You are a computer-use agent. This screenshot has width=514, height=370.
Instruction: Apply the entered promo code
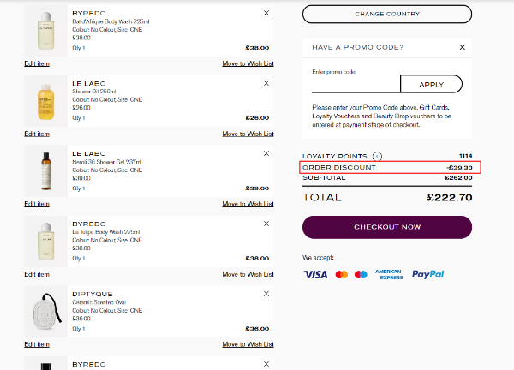(431, 84)
